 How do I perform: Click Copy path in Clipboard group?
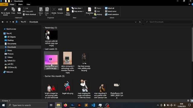pos(28,11)
